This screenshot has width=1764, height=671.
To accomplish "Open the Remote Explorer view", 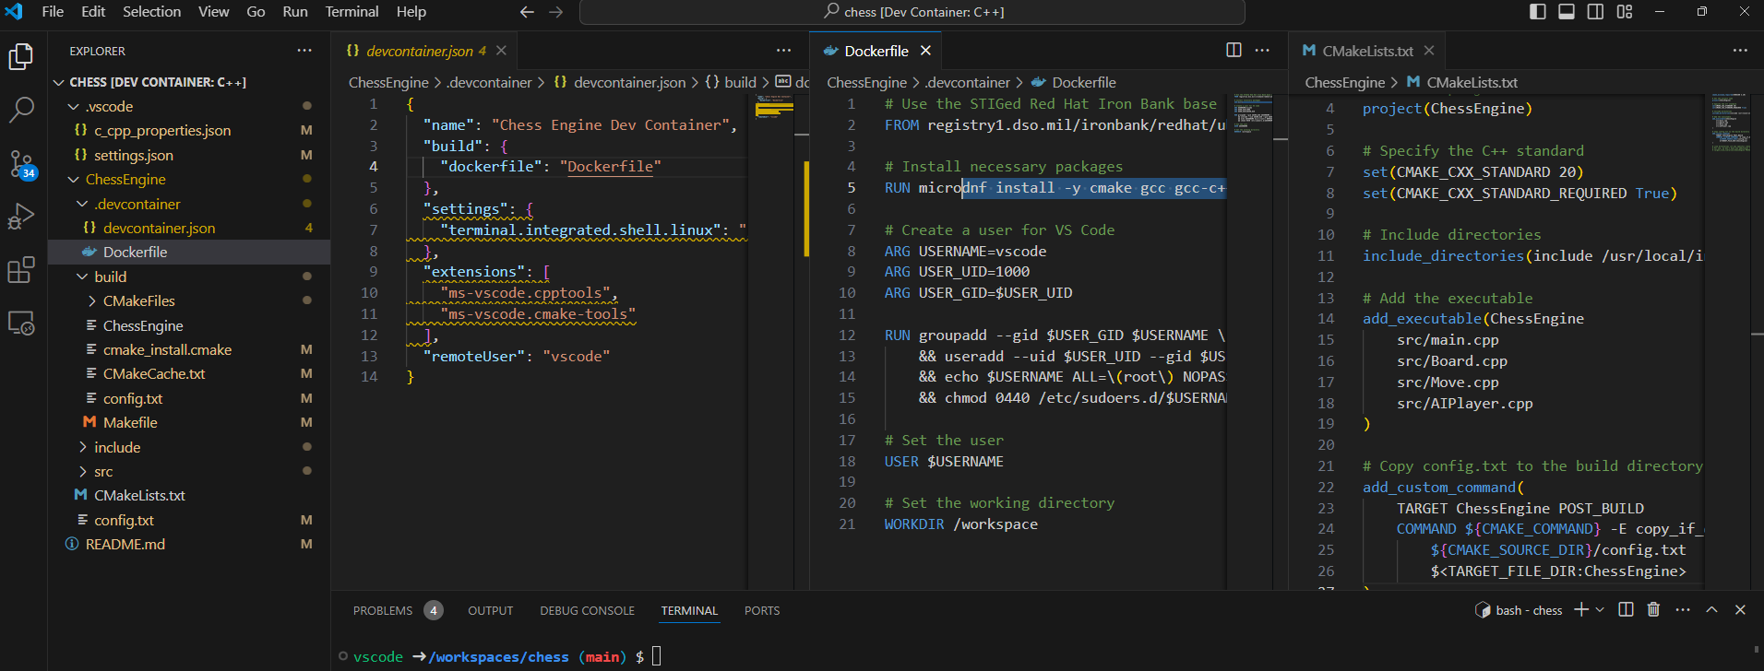I will 21,324.
